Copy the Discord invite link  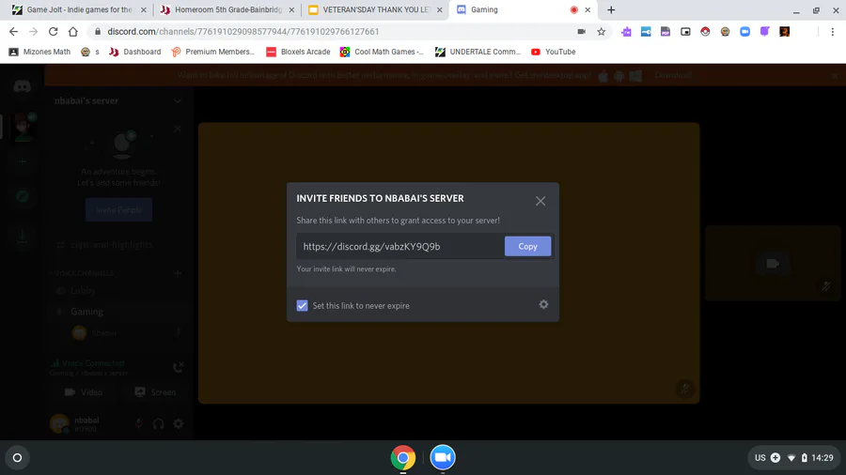coord(527,246)
